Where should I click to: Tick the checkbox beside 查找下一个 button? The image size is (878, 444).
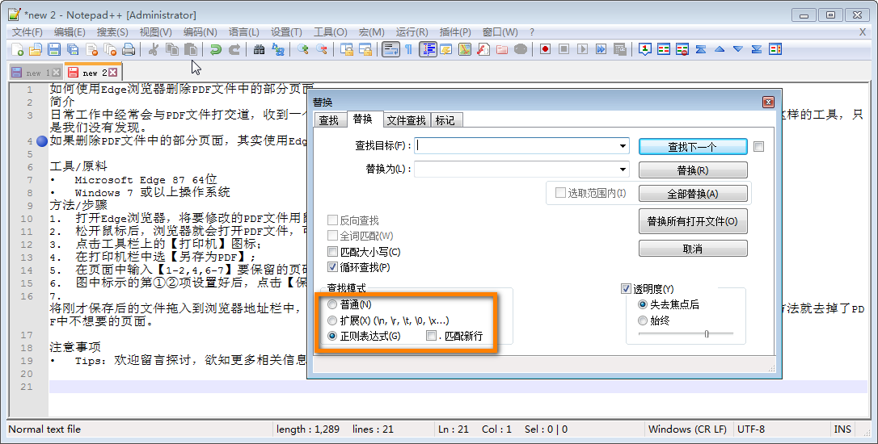[758, 146]
